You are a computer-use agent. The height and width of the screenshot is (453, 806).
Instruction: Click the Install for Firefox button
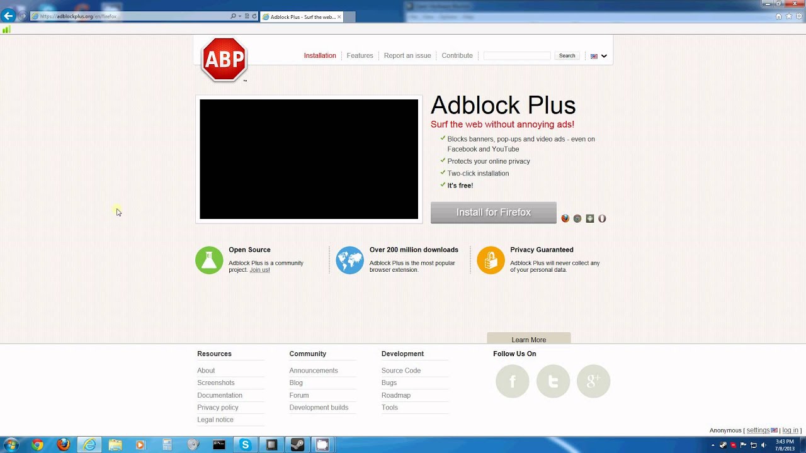(494, 213)
